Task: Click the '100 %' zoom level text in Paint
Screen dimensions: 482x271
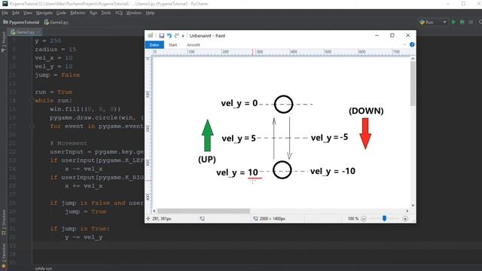Action: pyautogui.click(x=353, y=219)
